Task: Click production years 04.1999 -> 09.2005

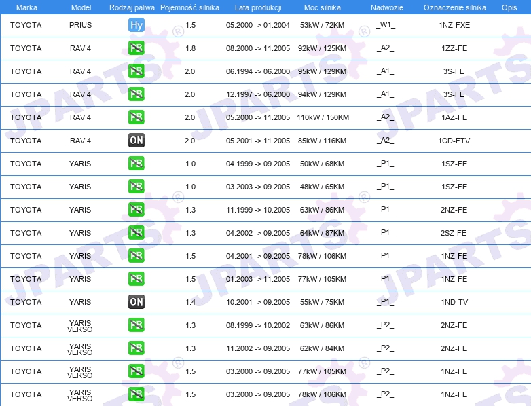Action: point(258,164)
